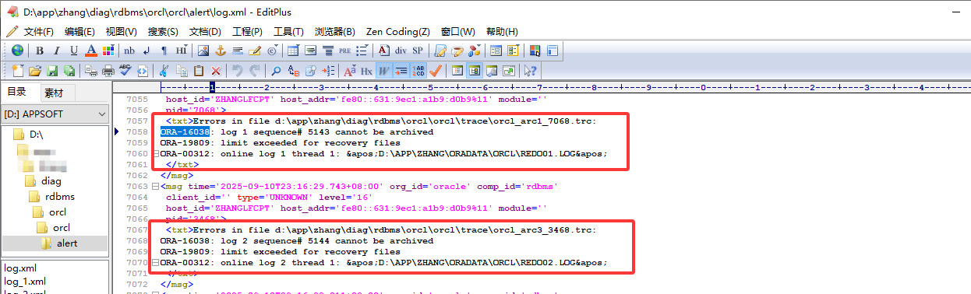The height and width of the screenshot is (294, 971).
Task: Click the Save All icon
Action: click(x=69, y=71)
